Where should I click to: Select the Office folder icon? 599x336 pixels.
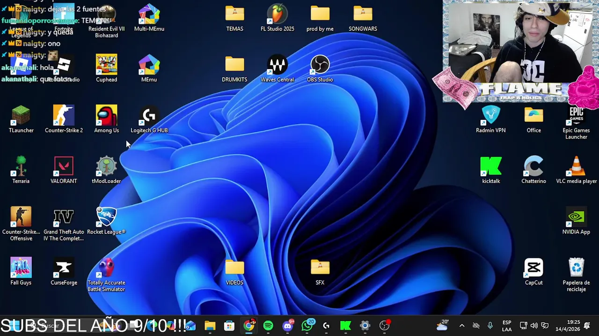click(533, 119)
